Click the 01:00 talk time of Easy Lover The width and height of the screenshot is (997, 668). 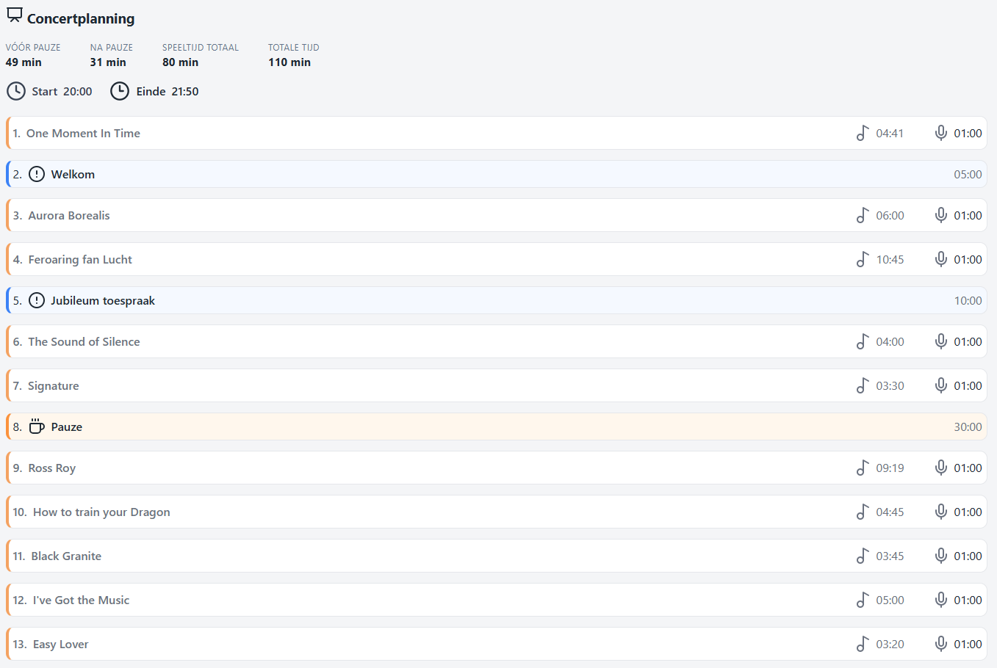968,644
